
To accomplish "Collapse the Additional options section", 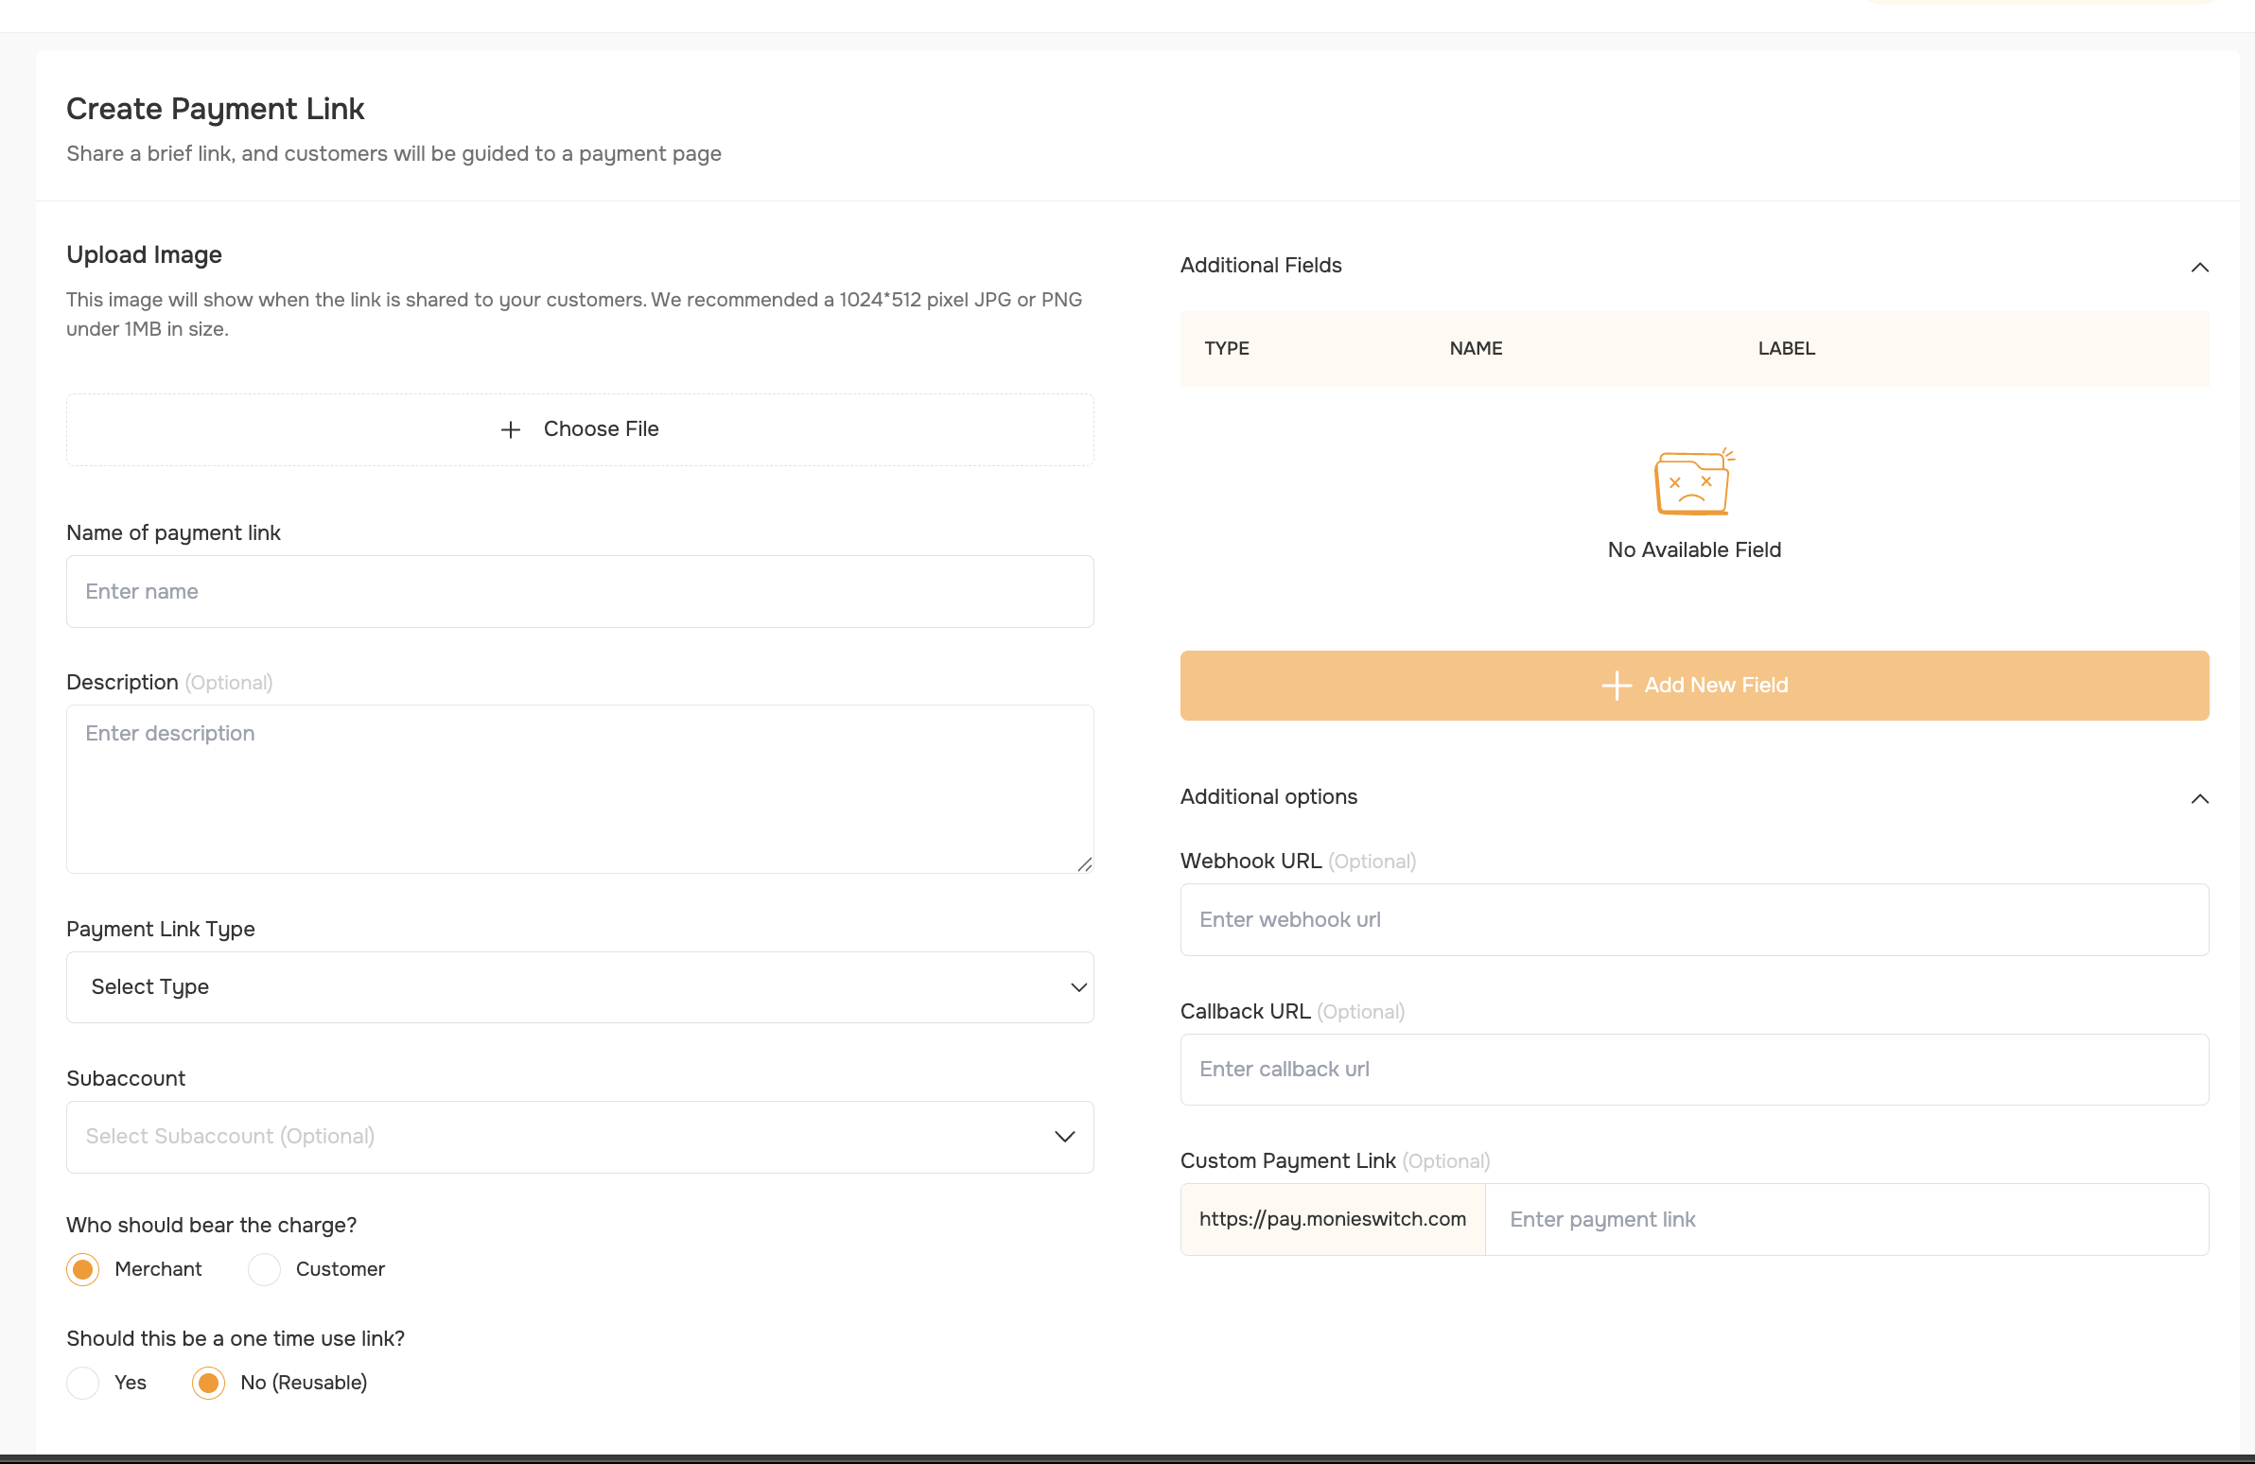I will point(2200,799).
